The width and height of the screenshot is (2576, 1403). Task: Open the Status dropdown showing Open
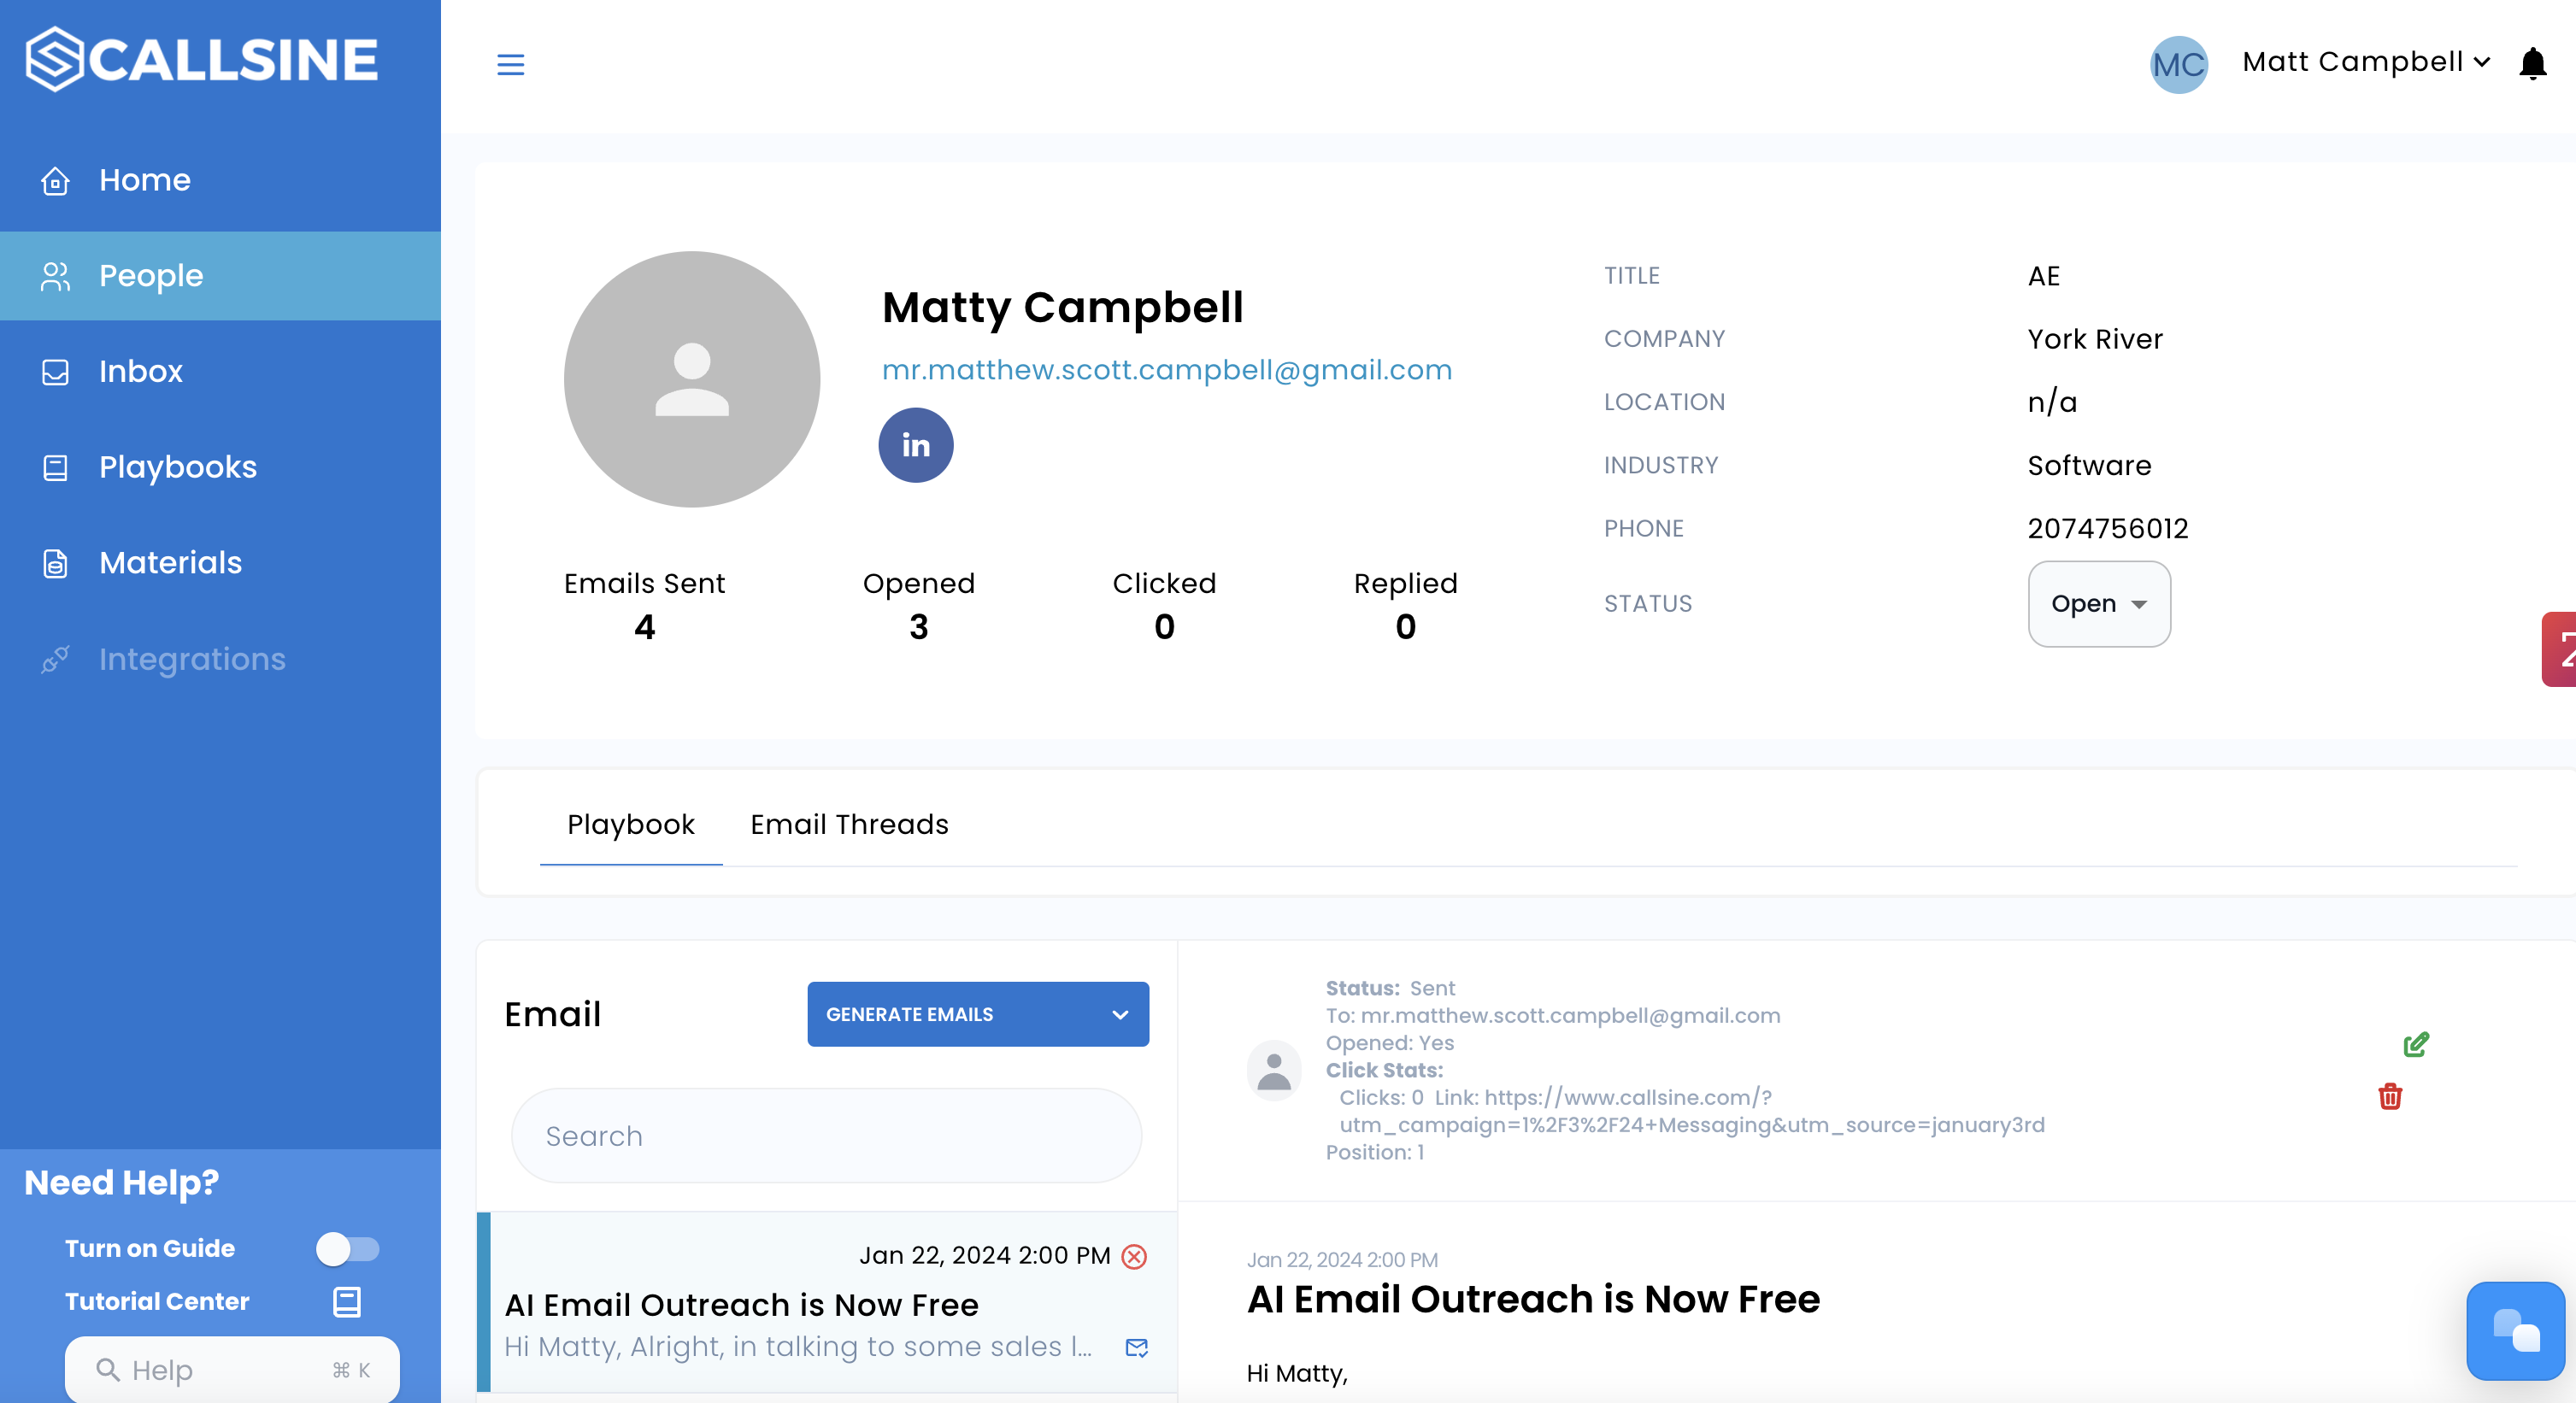(x=2098, y=604)
